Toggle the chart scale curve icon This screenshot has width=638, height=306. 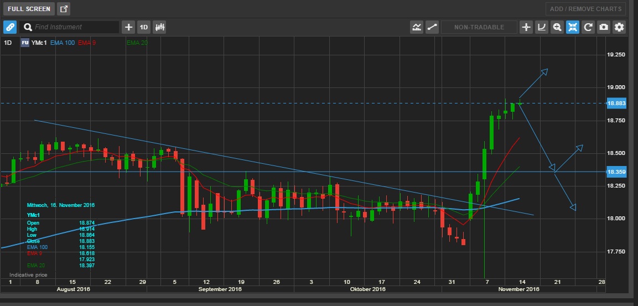pyautogui.click(x=542, y=27)
